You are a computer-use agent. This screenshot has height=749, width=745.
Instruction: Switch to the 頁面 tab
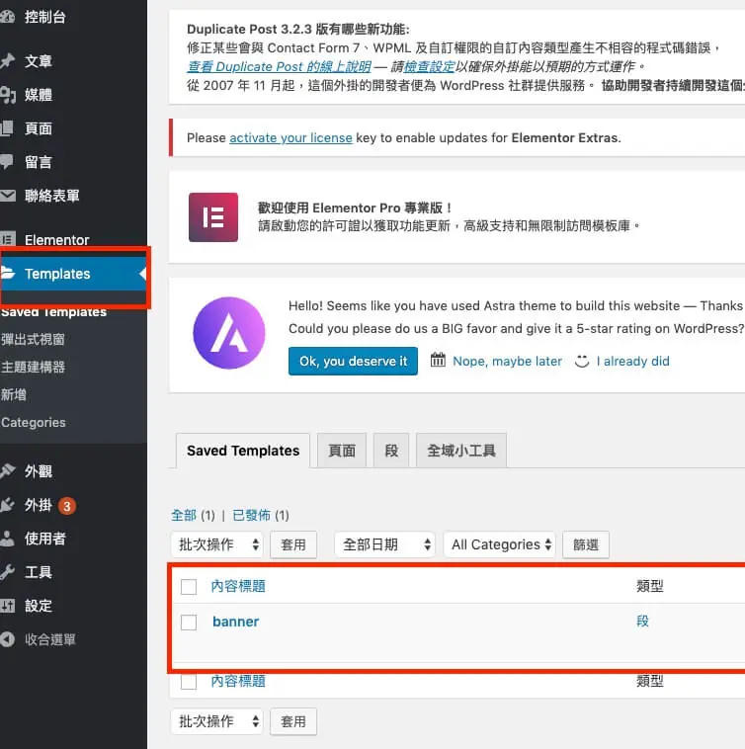coord(342,451)
